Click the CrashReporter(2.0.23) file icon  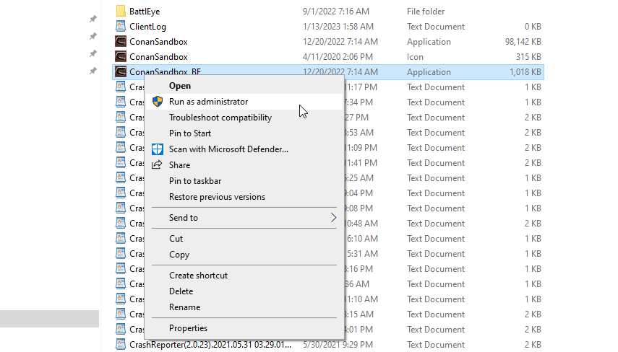point(121,344)
